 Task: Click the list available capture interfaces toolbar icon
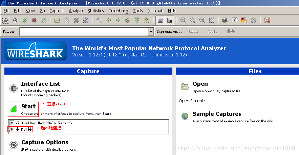(6, 20)
